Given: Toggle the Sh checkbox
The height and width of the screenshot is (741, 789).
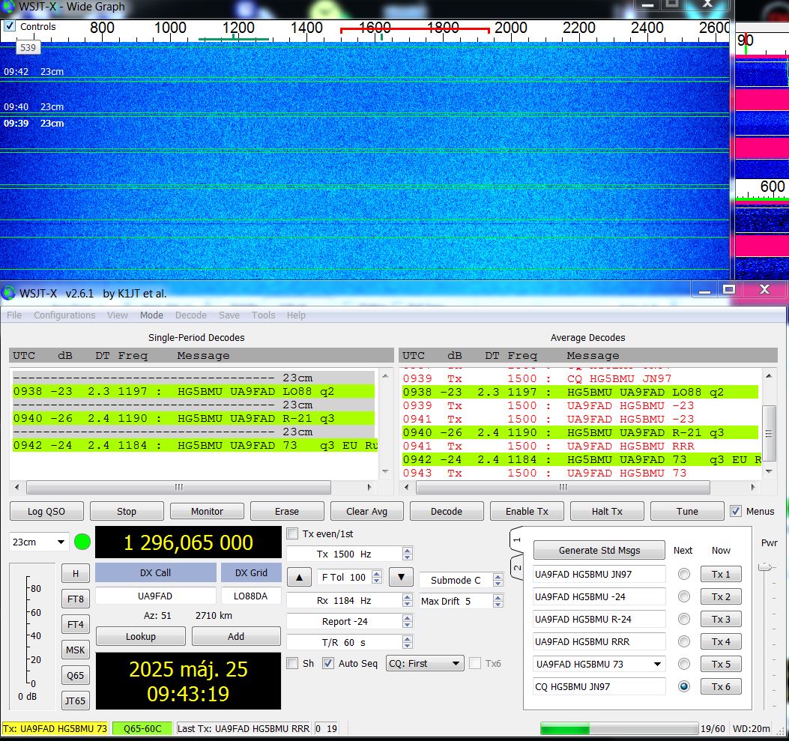Looking at the screenshot, I should (292, 664).
